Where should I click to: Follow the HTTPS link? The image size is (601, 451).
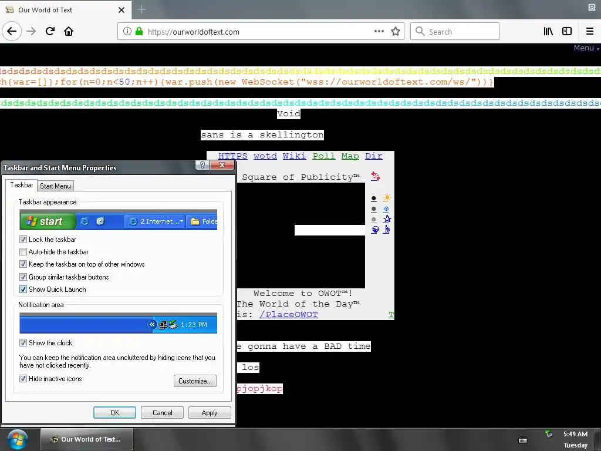click(232, 156)
